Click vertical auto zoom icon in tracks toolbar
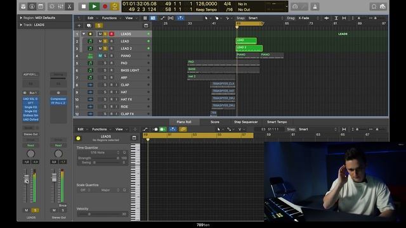This screenshot has width=406, height=228. (x=336, y=18)
